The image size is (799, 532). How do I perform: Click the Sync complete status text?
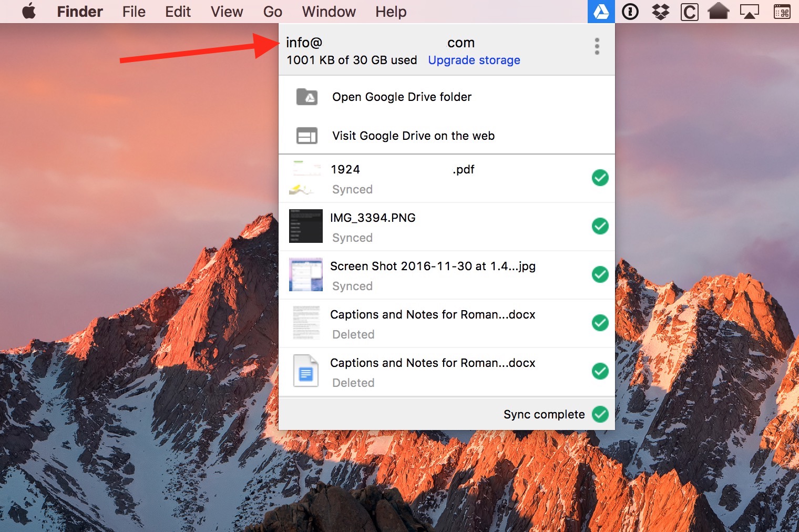coord(544,414)
